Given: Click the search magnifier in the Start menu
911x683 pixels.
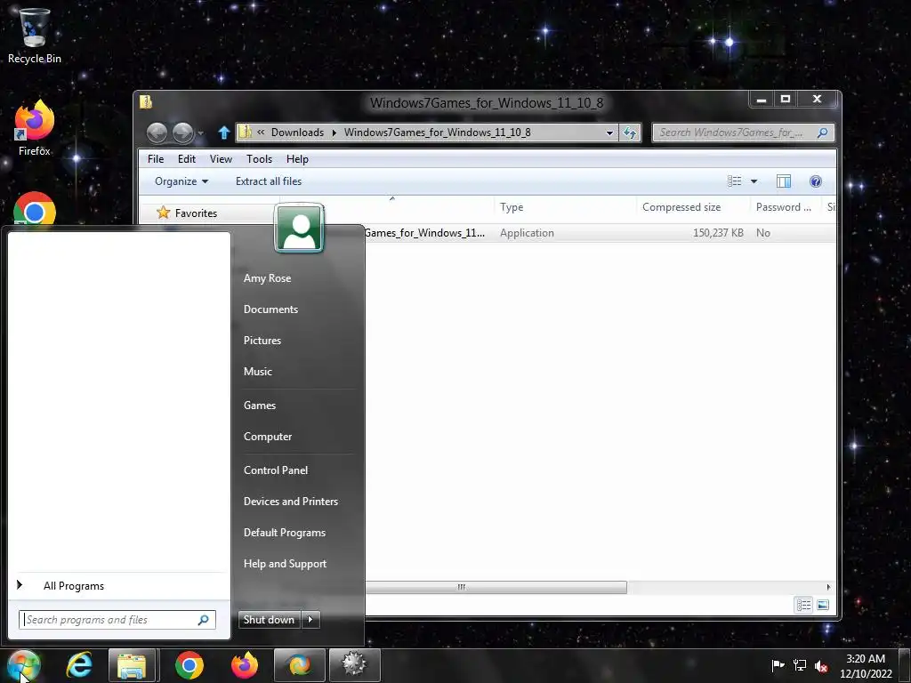Looking at the screenshot, I should pyautogui.click(x=204, y=620).
